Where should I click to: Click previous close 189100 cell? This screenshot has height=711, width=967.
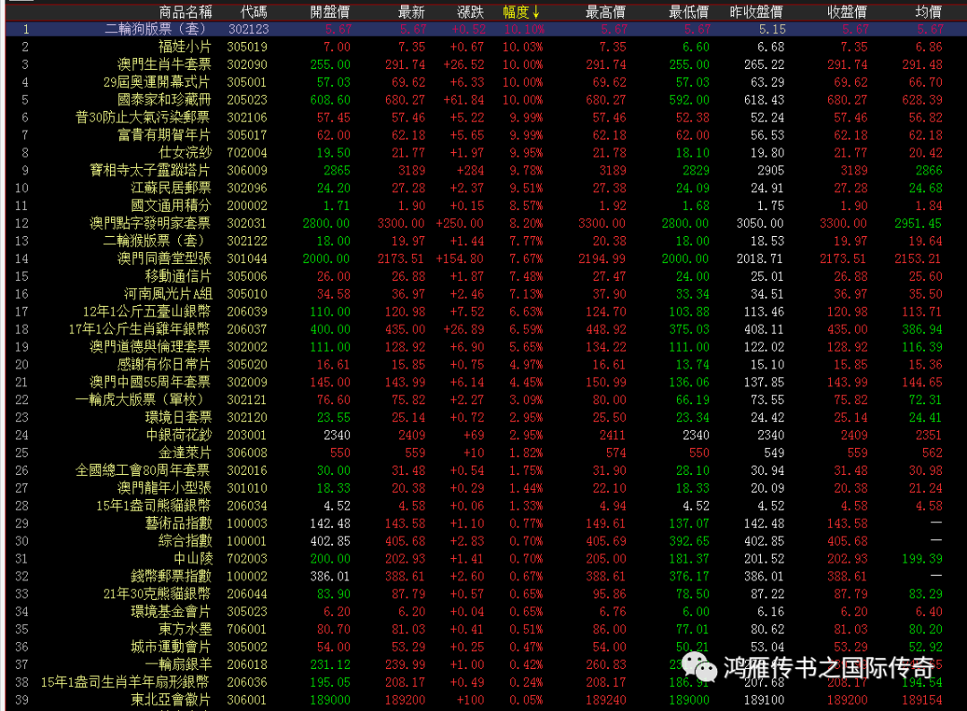764,700
